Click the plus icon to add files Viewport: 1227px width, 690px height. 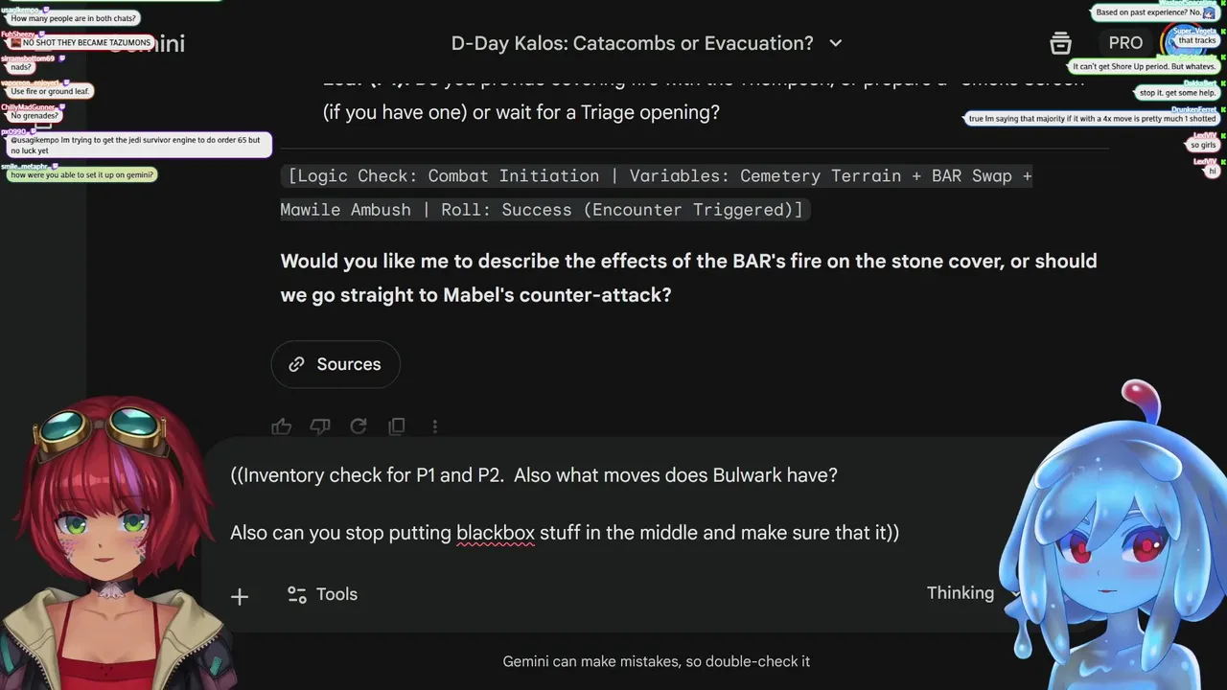coord(240,595)
